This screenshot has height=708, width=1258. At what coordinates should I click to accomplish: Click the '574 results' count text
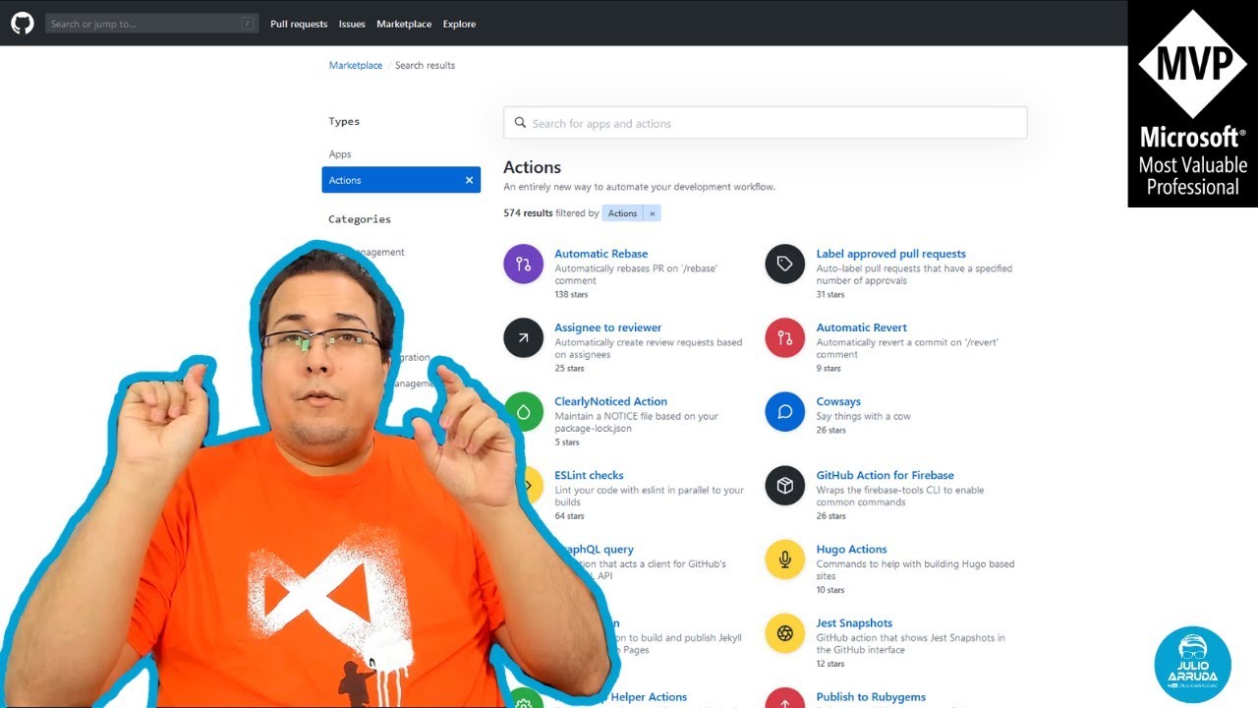[x=528, y=213]
